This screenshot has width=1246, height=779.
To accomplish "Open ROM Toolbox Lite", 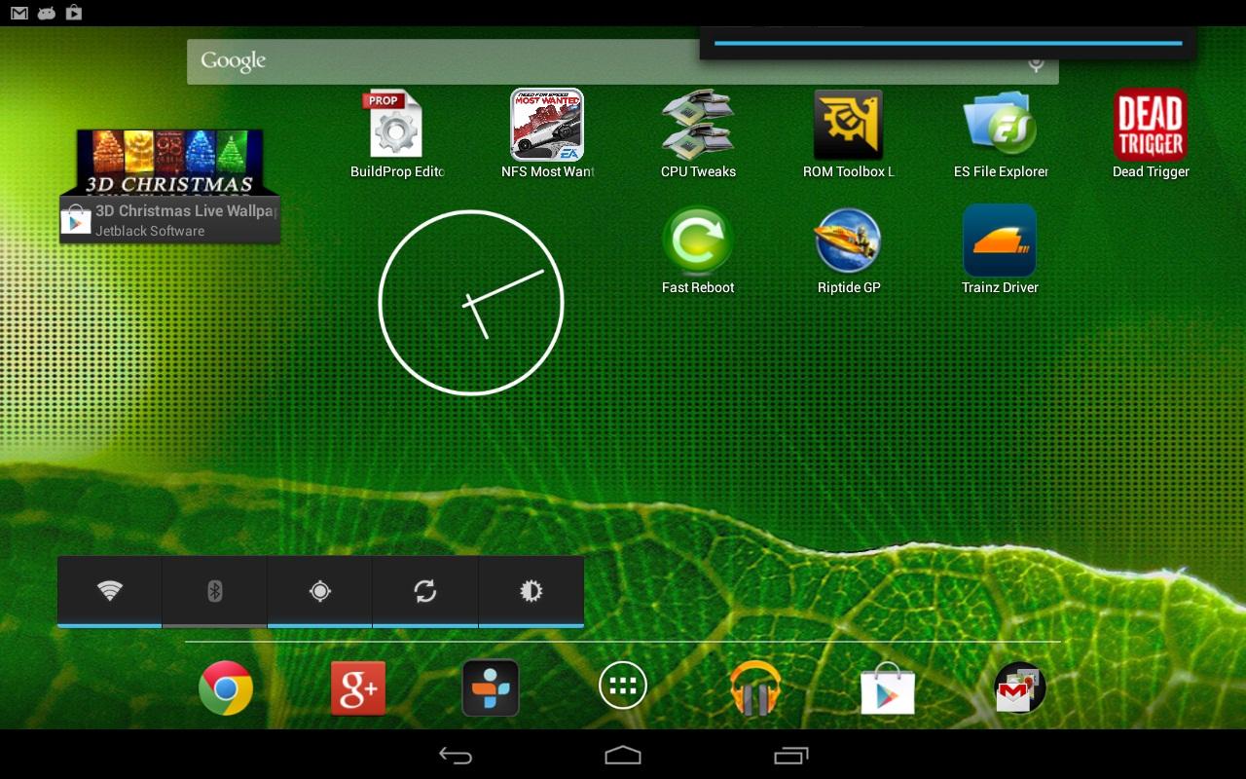I will point(848,133).
